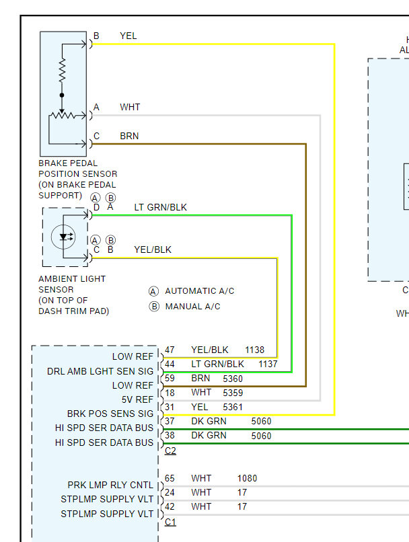
Task: Select the '5V REF' module label
Action: coord(137,399)
